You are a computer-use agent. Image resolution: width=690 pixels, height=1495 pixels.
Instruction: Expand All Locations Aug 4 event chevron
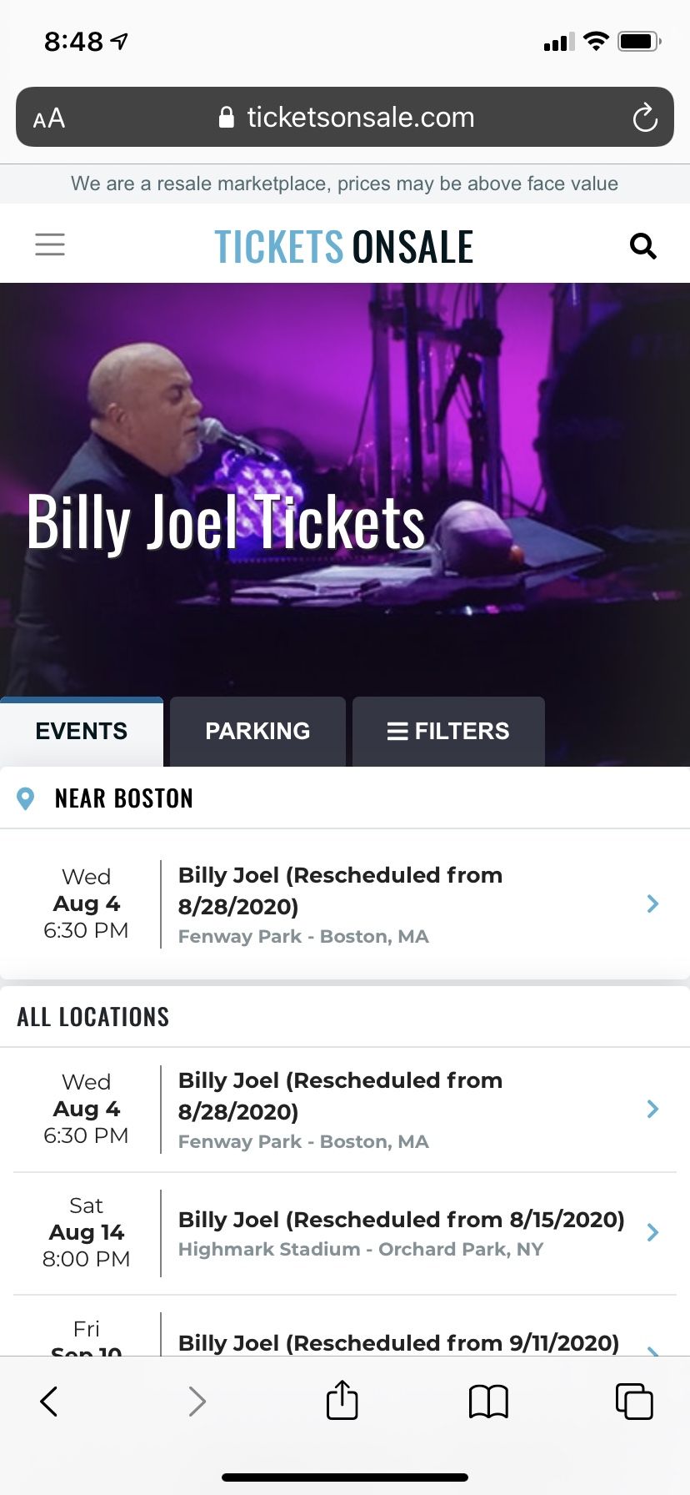(x=652, y=1109)
